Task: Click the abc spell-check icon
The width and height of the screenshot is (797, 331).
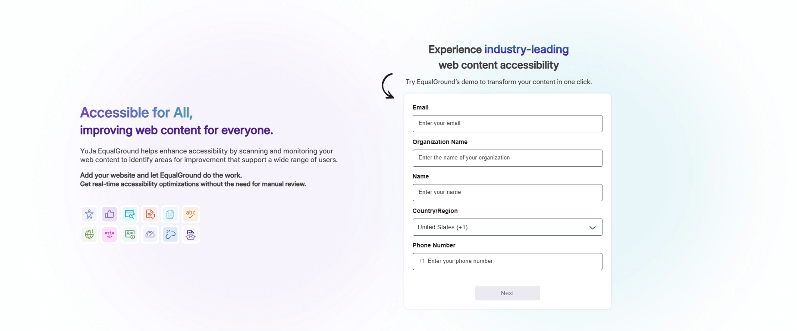Action: [x=191, y=214]
